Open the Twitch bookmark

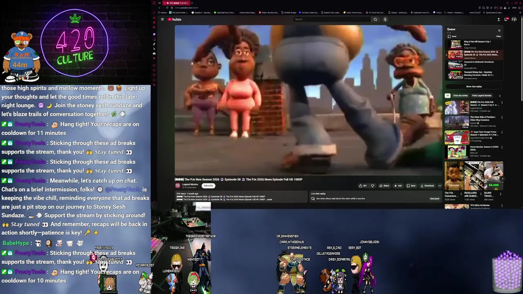pos(437,13)
